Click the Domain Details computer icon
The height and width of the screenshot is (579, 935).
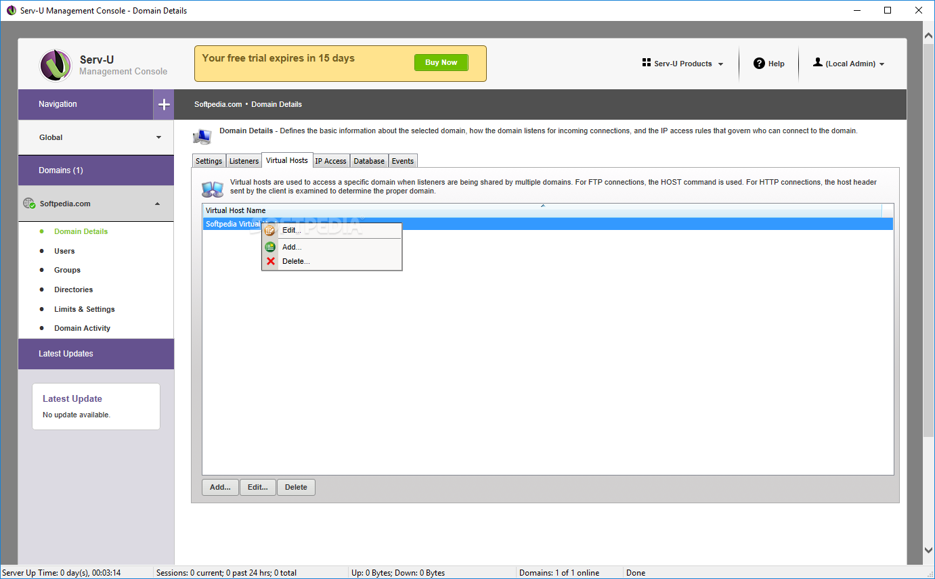(202, 136)
